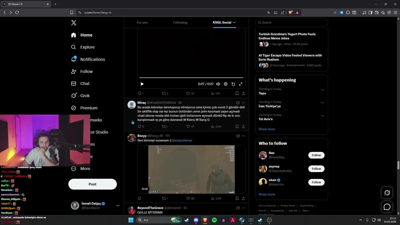Switch to the Following tab
This screenshot has height=225, width=400.
(180, 22)
